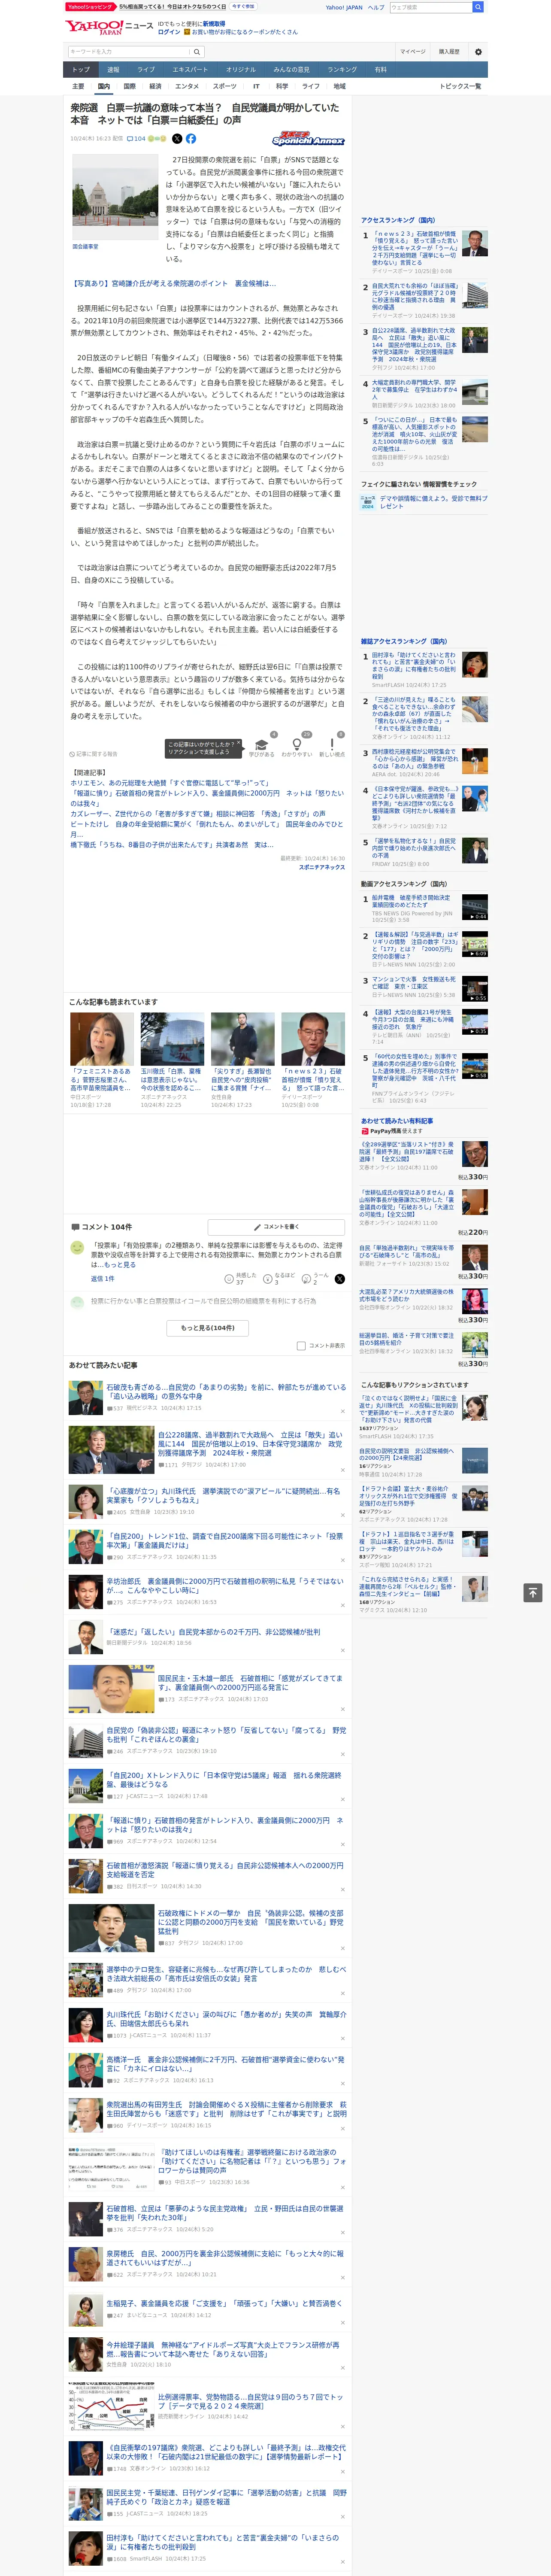Click the 共感した smiley reaction on comment
This screenshot has height=2576, width=551.
229,1279
